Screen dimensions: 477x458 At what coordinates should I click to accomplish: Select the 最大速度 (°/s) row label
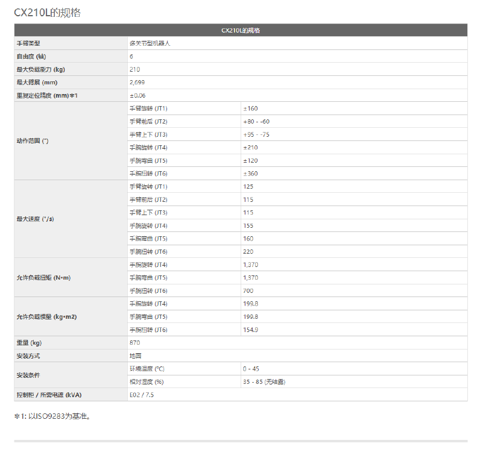[x=35, y=219]
